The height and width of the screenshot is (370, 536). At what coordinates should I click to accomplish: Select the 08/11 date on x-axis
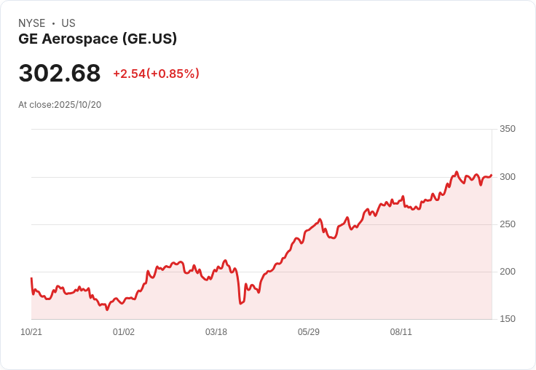click(401, 332)
